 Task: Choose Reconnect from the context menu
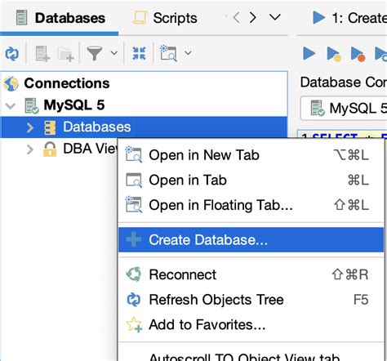251,274
